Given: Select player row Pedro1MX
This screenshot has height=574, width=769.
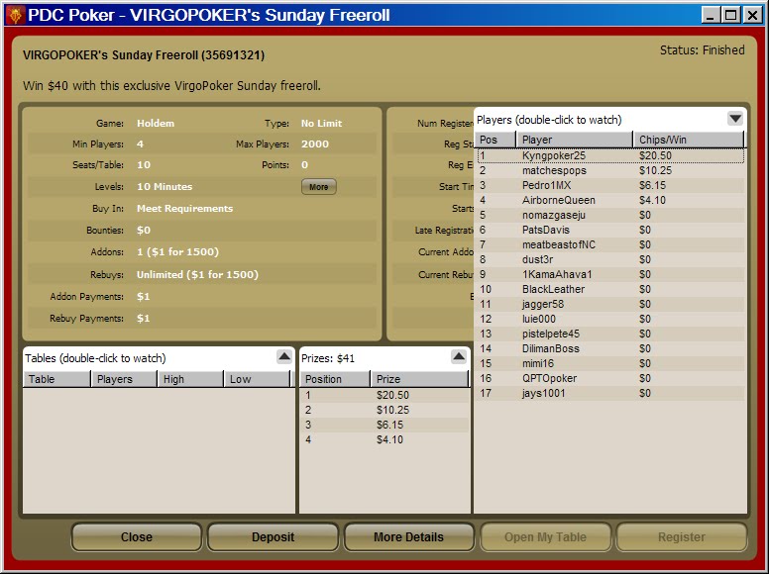Looking at the screenshot, I should pyautogui.click(x=610, y=186).
